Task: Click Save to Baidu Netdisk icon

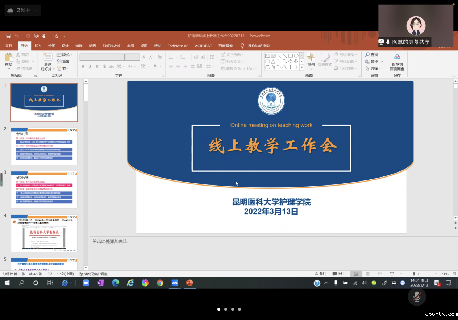Action: point(397,57)
